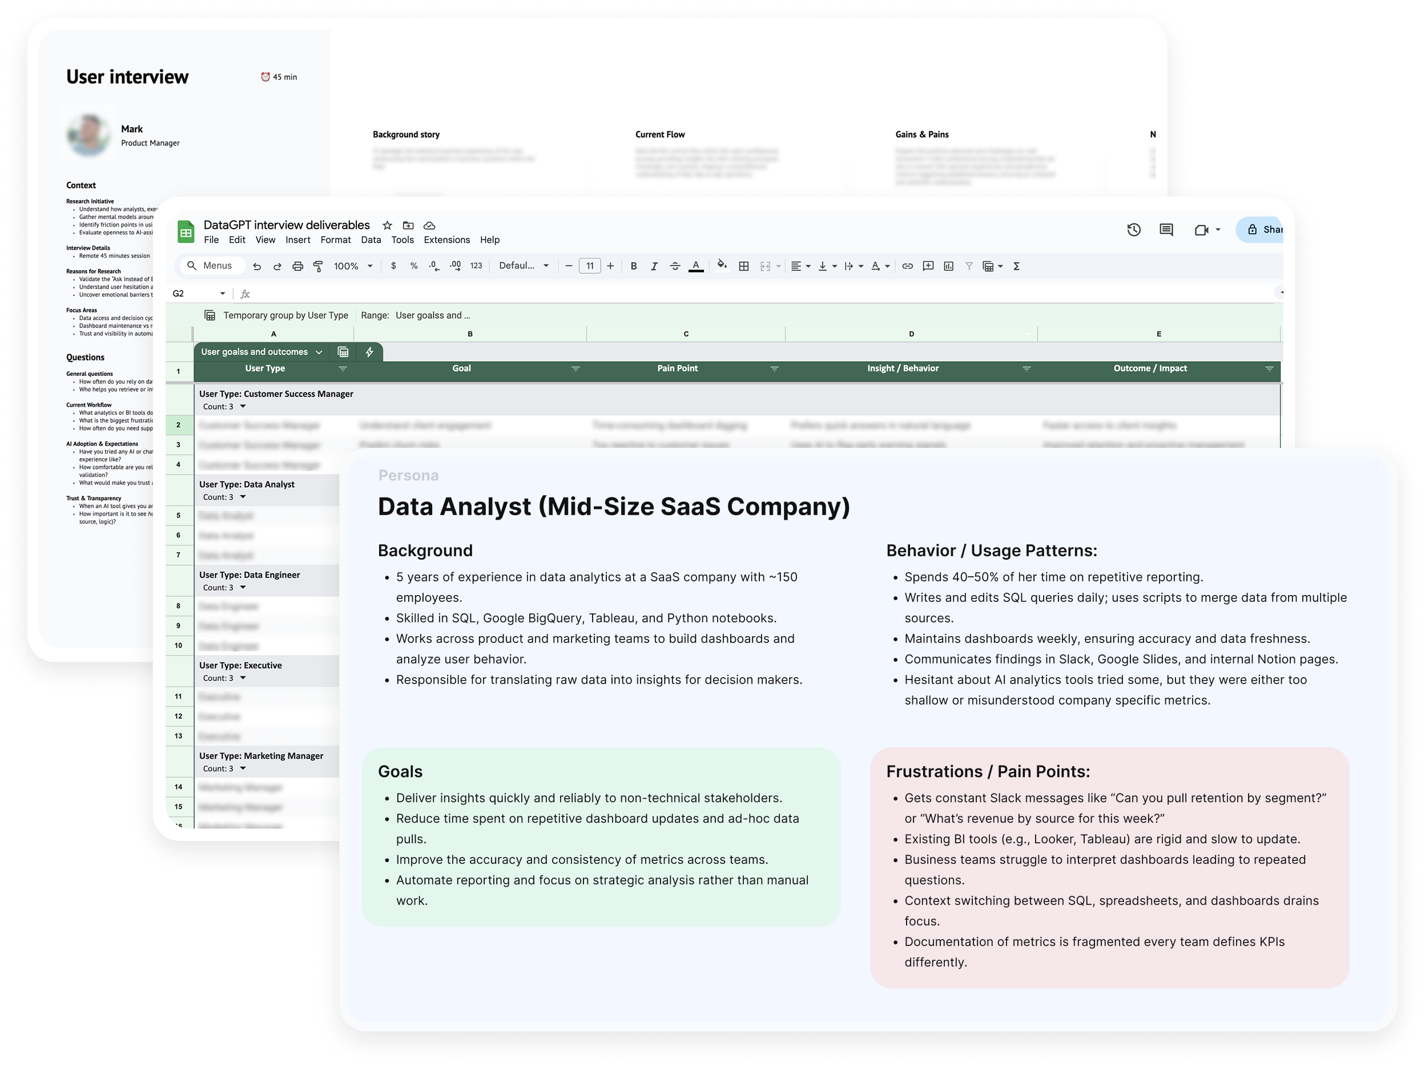This screenshot has height=1068, width=1425.
Task: Click the font size field showing 11
Action: click(x=589, y=266)
